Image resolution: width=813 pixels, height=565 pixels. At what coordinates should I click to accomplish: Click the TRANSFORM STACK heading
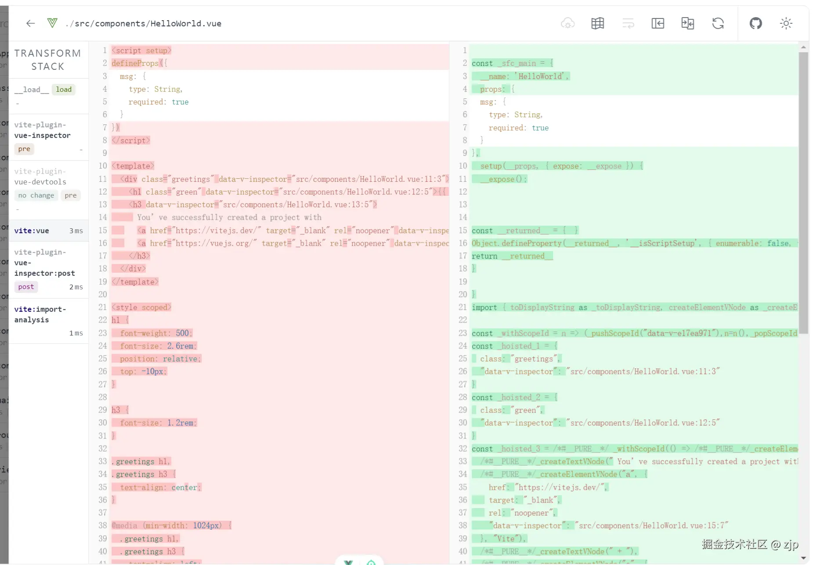coord(48,60)
